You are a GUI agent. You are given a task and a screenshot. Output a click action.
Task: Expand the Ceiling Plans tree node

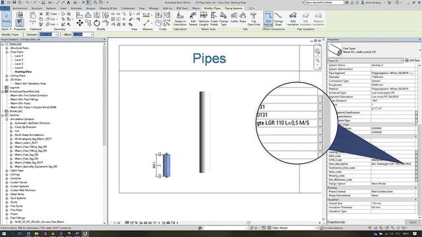click(7, 76)
